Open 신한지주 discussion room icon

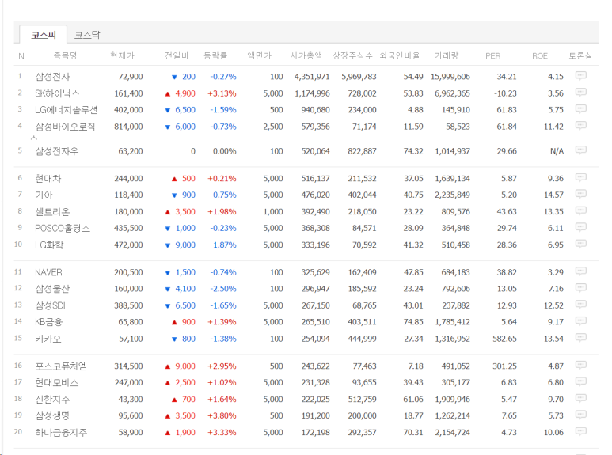tap(581, 398)
